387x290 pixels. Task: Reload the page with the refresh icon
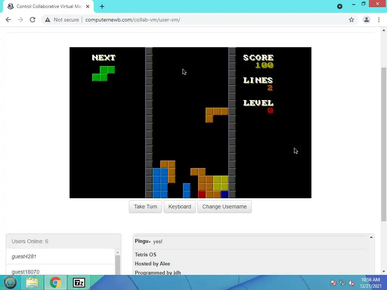coord(33,20)
